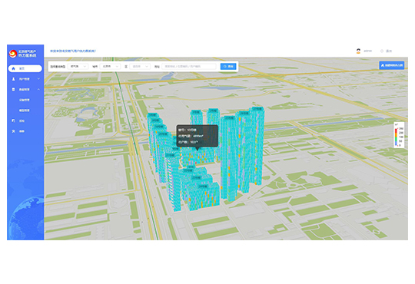The height and width of the screenshot is (284, 415).
Task: Click the blue button at map top-right
Action: (x=391, y=65)
